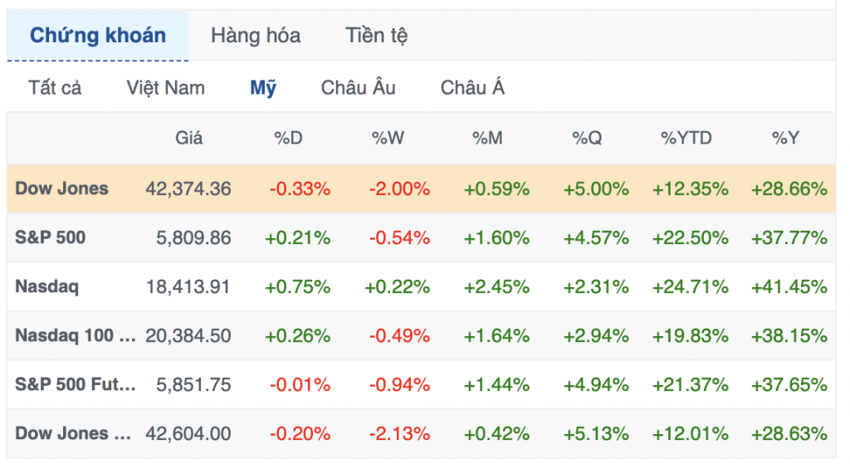The image size is (850, 469).
Task: Click Dow Jones price 42,374.36
Action: (188, 188)
